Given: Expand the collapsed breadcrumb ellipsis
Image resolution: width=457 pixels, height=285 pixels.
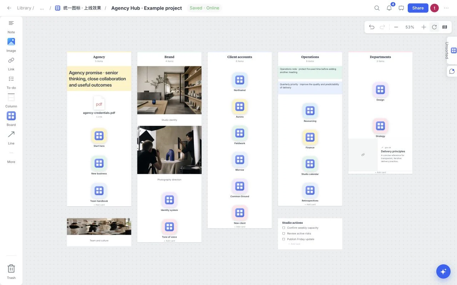Looking at the screenshot, I should point(42,8).
